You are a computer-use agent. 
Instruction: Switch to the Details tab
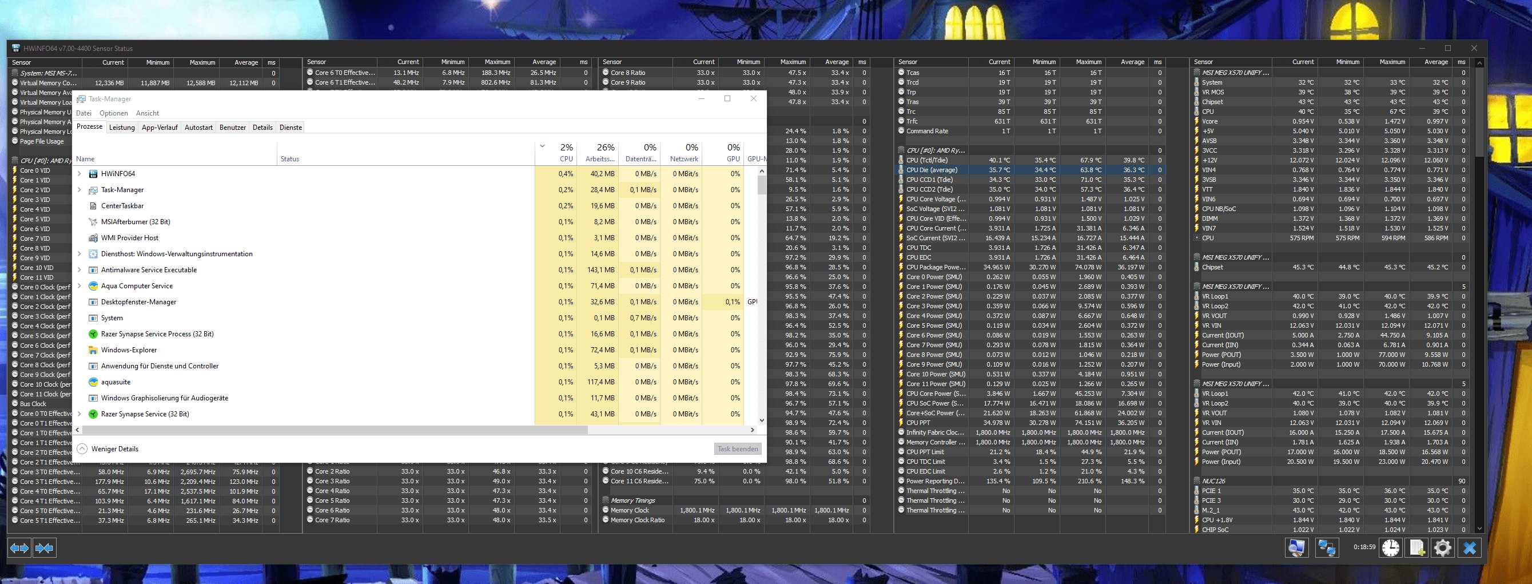(262, 127)
